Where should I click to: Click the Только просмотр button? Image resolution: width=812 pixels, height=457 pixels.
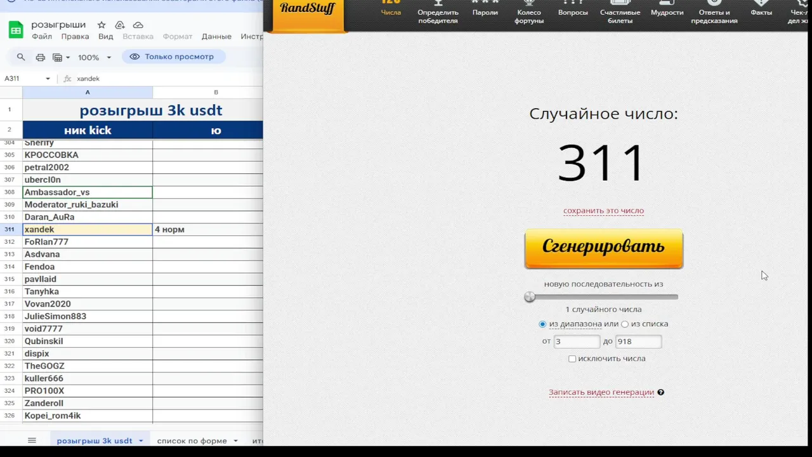[173, 56]
